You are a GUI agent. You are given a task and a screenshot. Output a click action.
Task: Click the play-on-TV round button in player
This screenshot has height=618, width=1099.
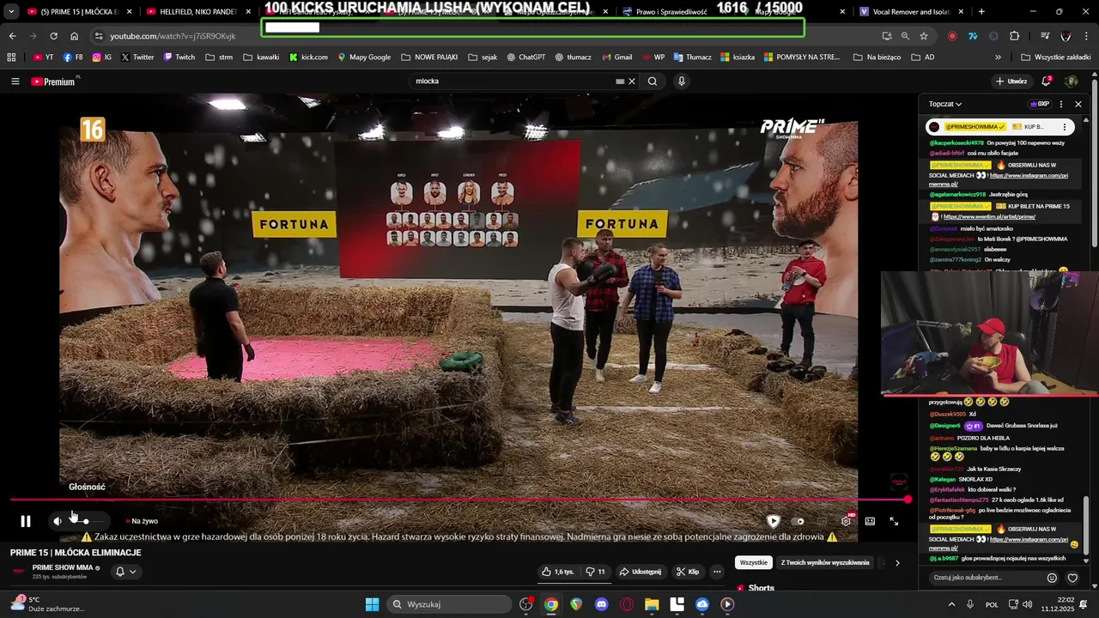coord(774,521)
